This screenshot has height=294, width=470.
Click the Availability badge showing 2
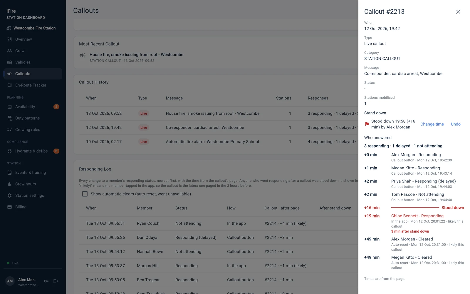[56, 107]
